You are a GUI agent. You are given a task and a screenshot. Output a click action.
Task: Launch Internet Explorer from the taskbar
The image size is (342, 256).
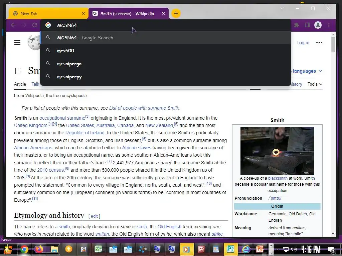point(245,249)
